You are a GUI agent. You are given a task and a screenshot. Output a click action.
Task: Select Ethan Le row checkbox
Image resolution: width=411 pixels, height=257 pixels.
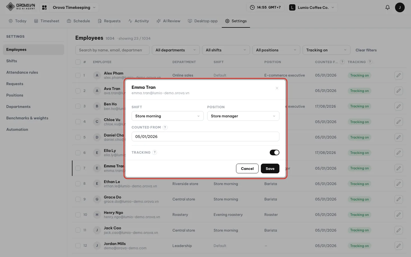78,184
